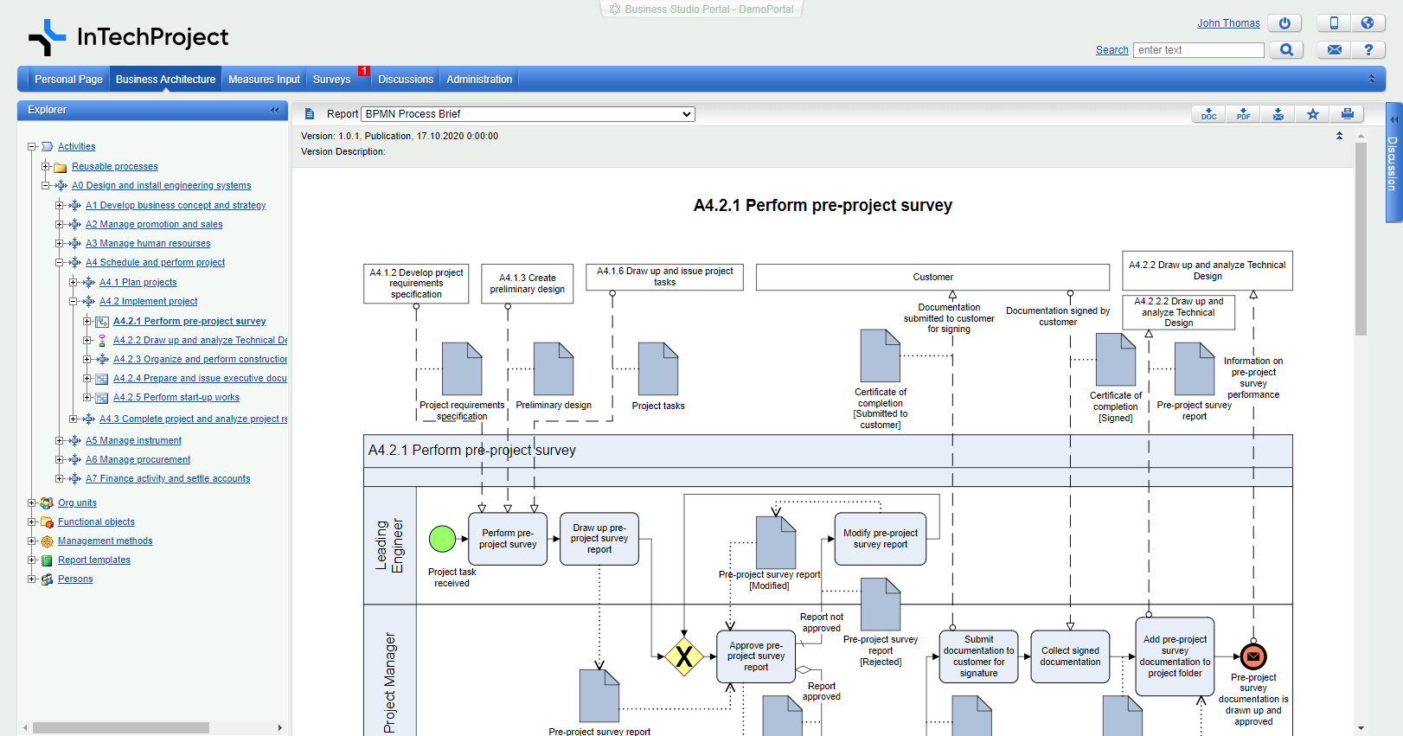Click the A4.2.2 process icon in tree

click(102, 341)
